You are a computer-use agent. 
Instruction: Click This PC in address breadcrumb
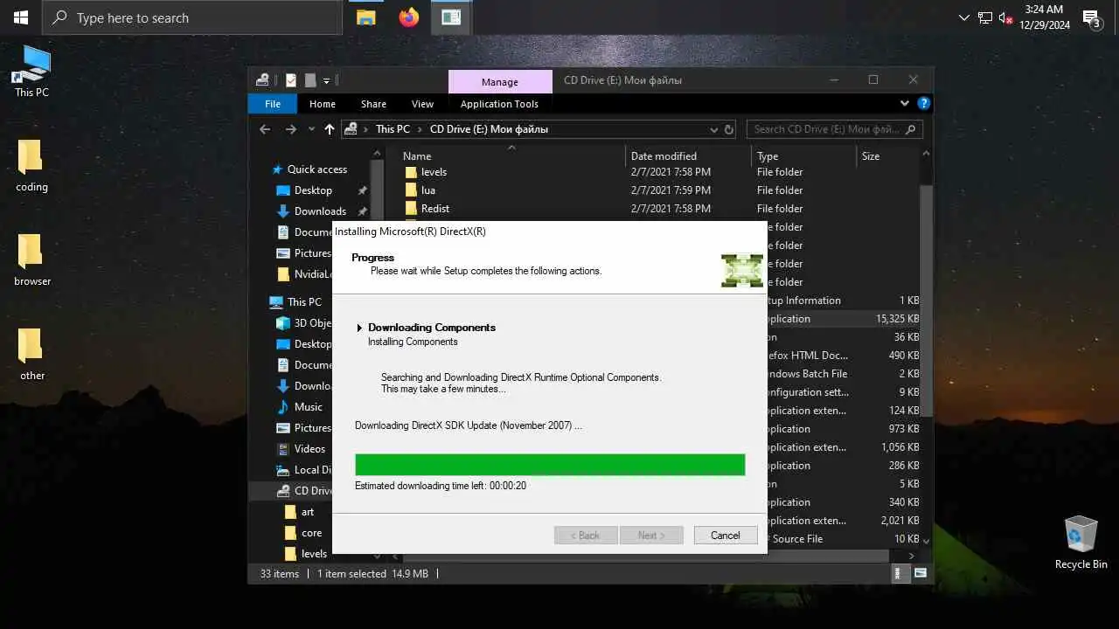pos(393,129)
